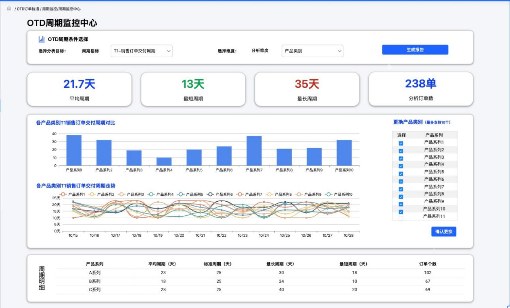Click 产品系列8 legend marker in trend chart
The image size is (510, 308).
coord(269,194)
